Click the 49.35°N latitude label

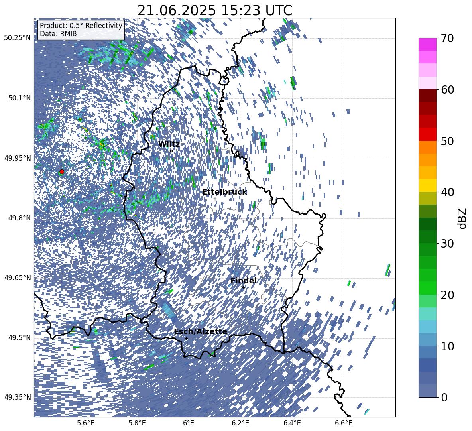pos(18,397)
